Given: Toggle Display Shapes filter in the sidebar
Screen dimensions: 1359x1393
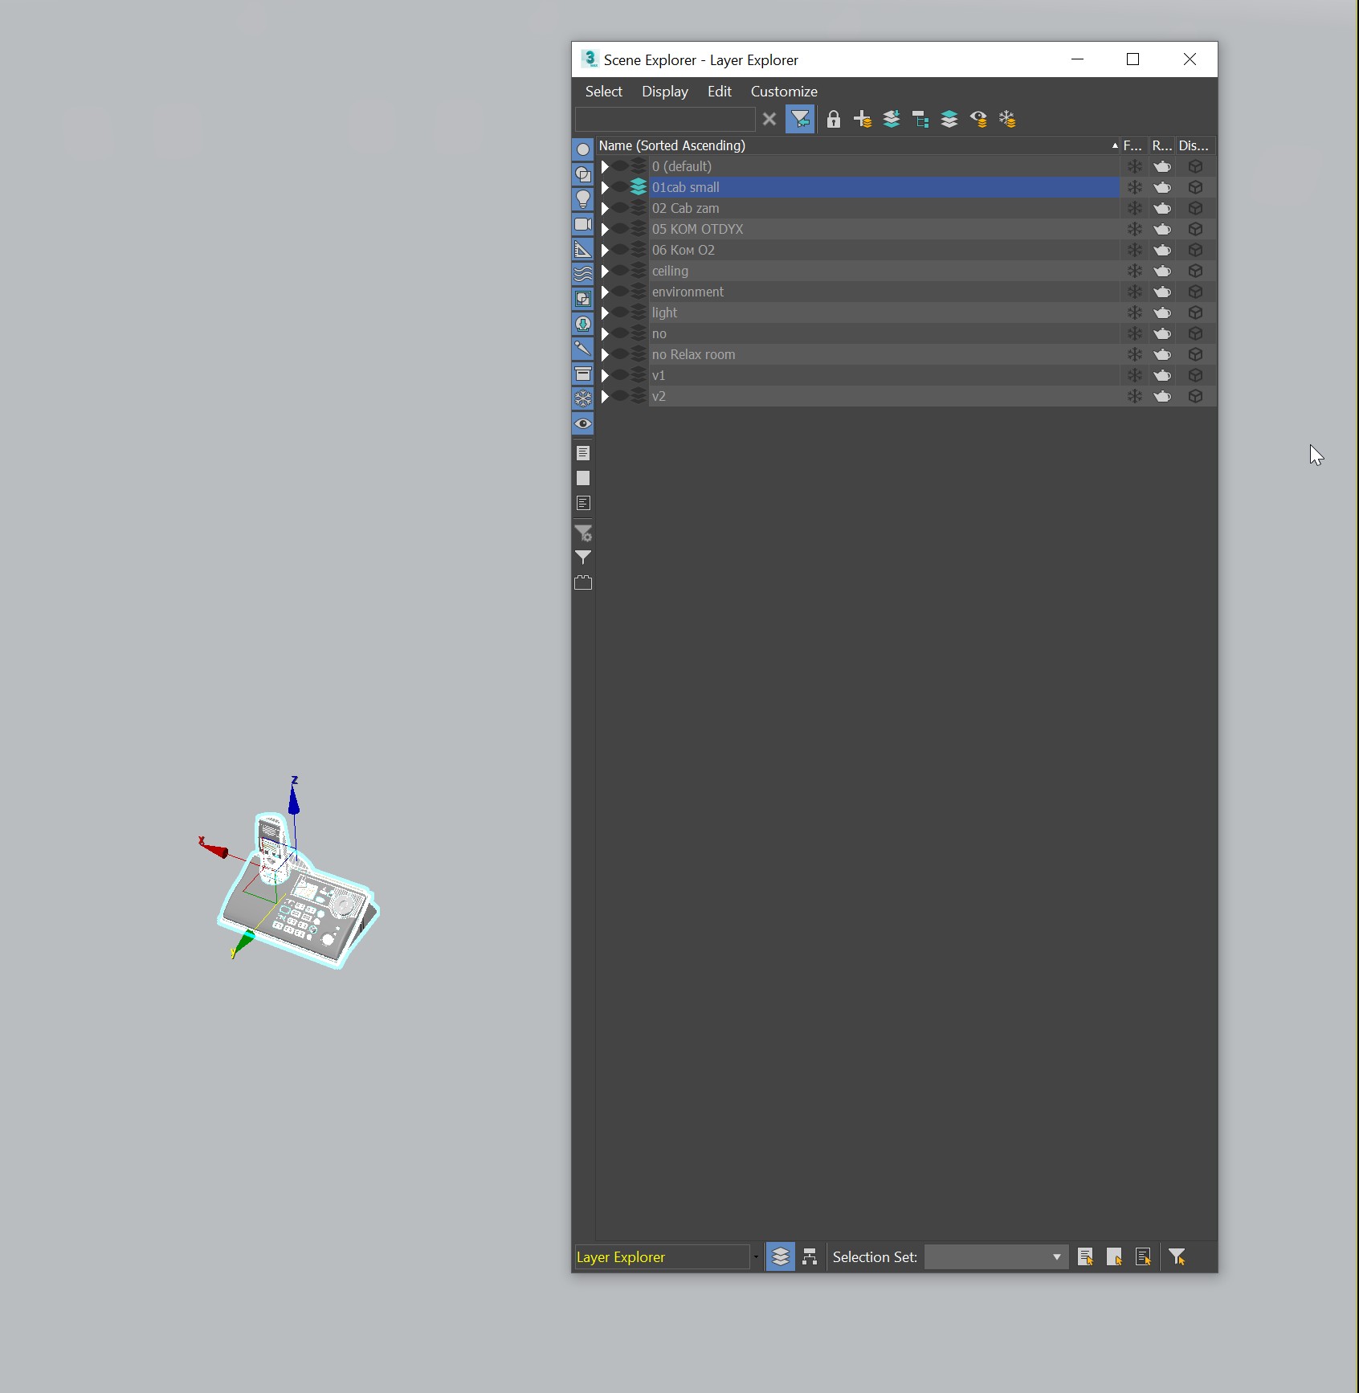Looking at the screenshot, I should pyautogui.click(x=583, y=174).
